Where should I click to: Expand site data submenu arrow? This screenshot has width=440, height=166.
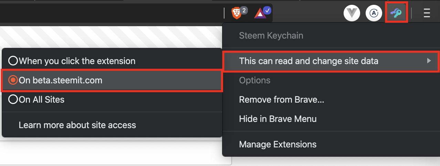pyautogui.click(x=429, y=61)
